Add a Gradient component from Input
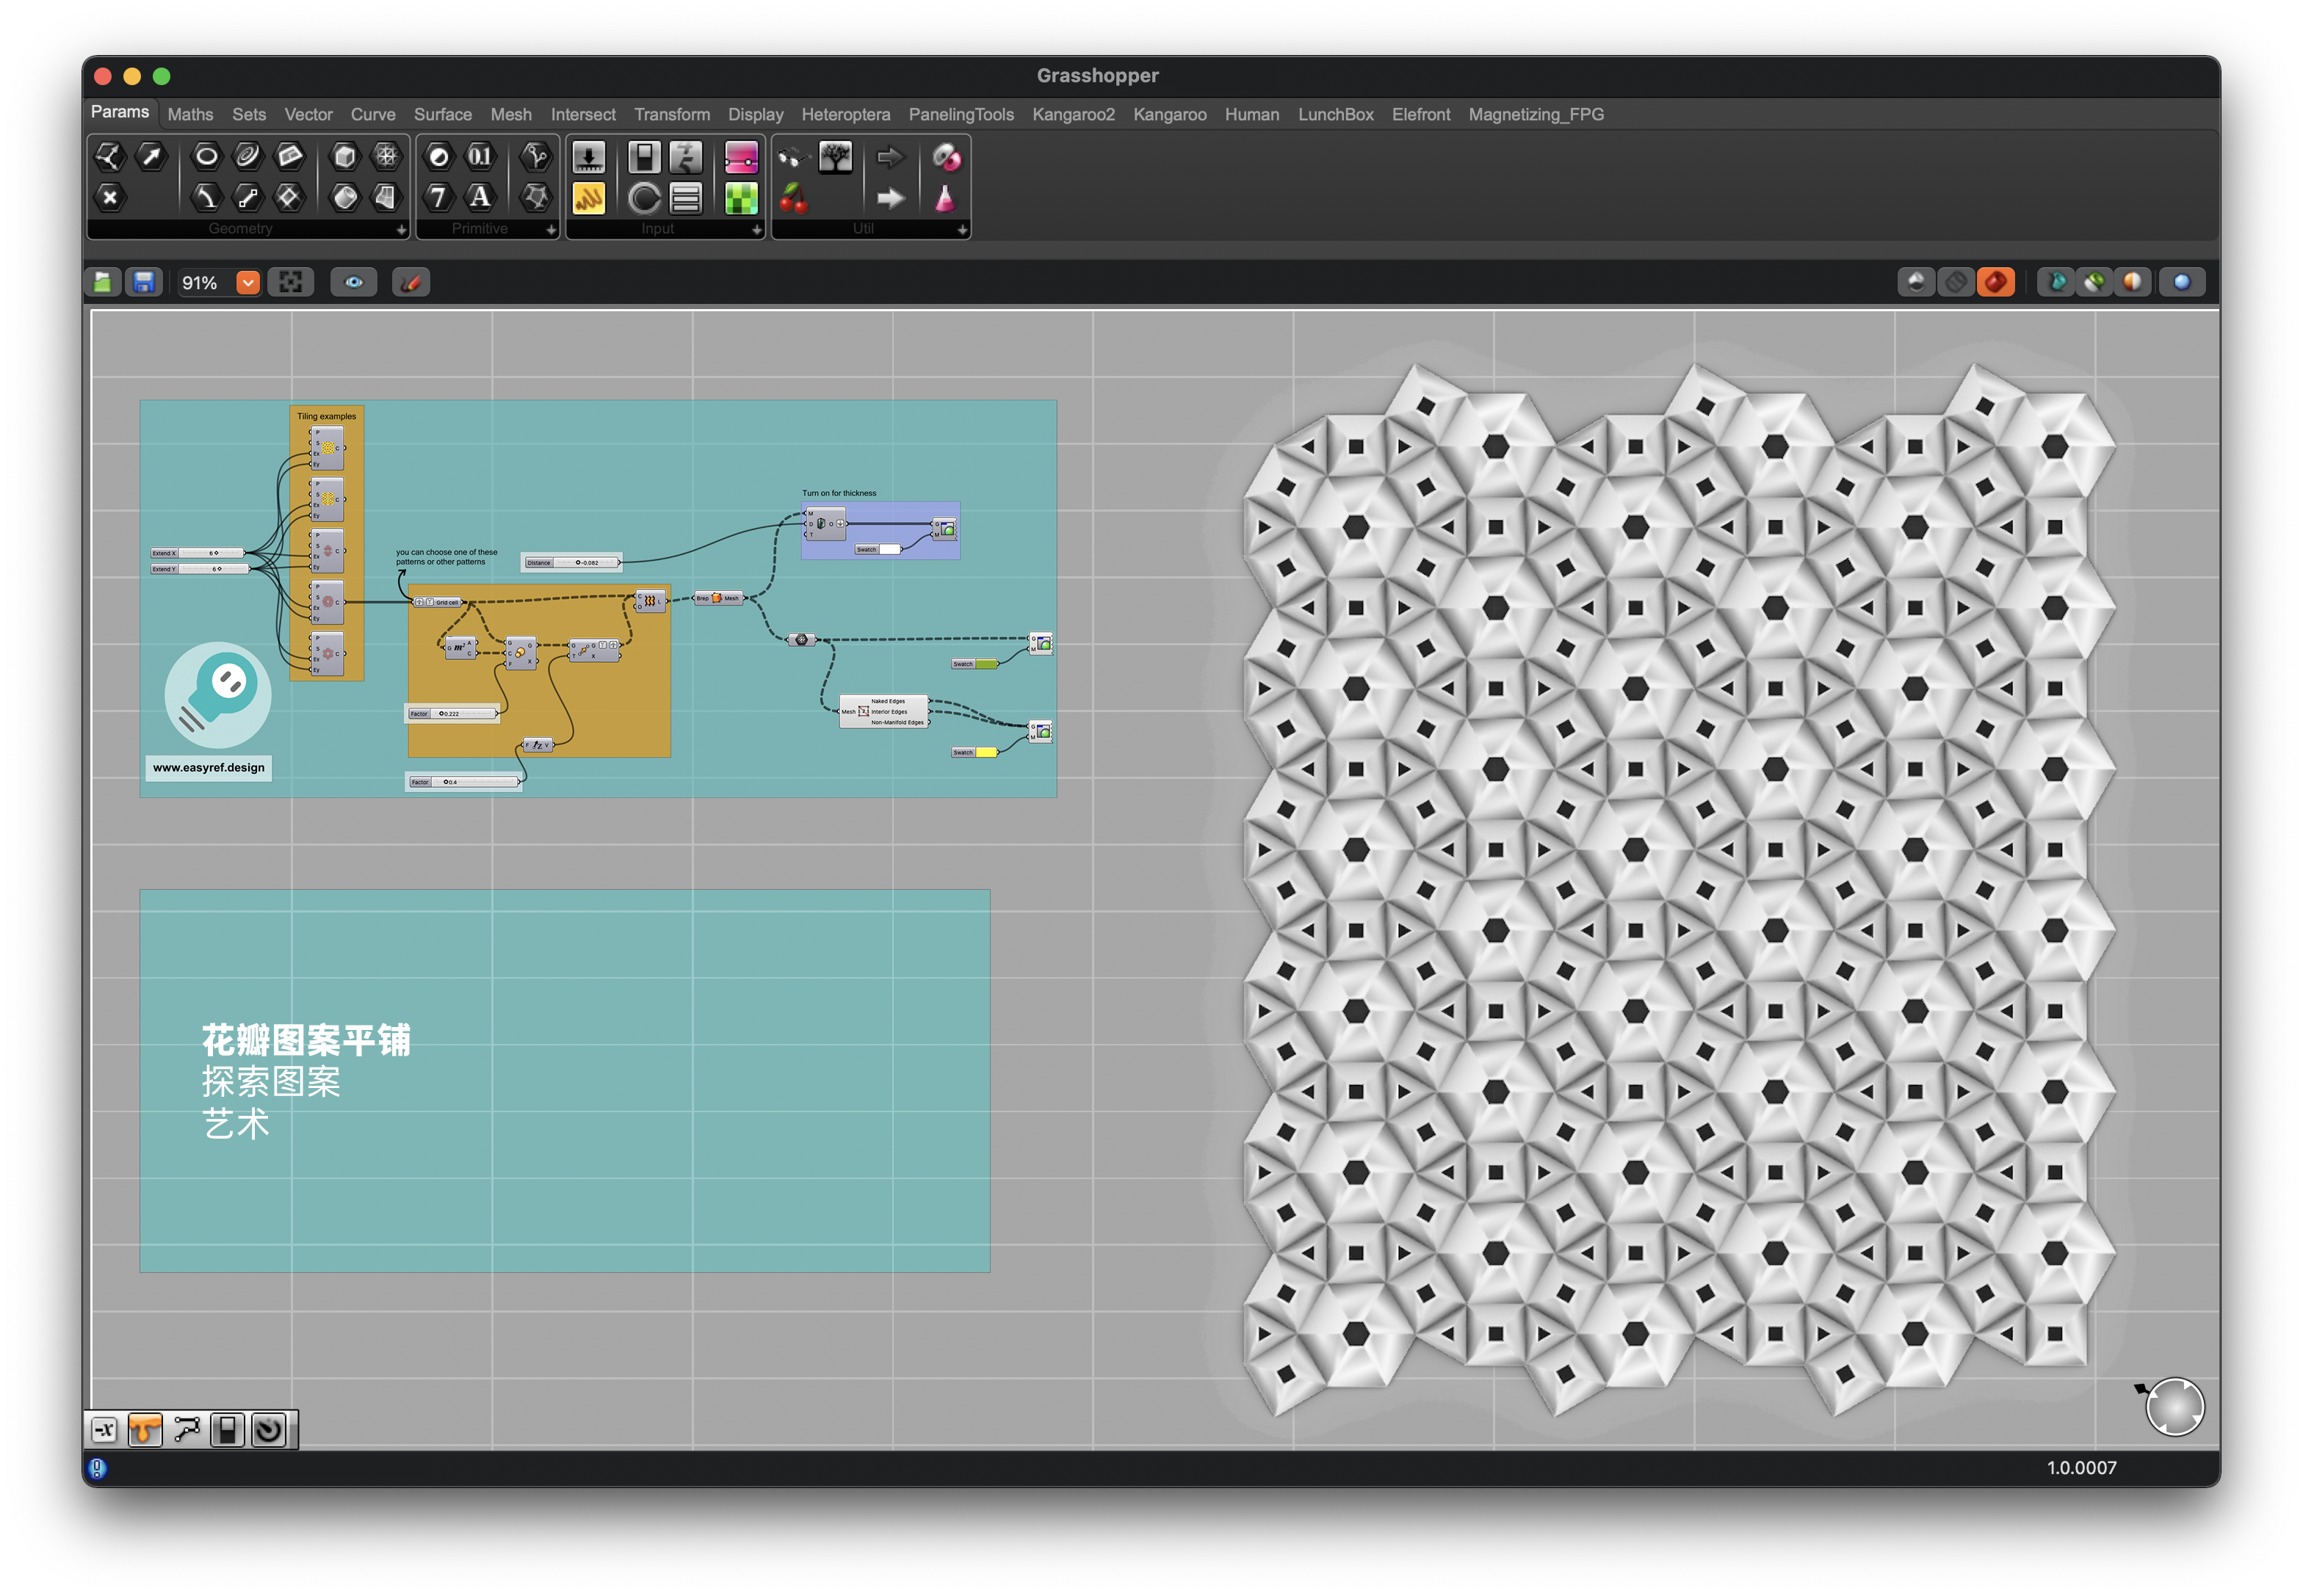This screenshot has width=2303, height=1596. coord(740,156)
